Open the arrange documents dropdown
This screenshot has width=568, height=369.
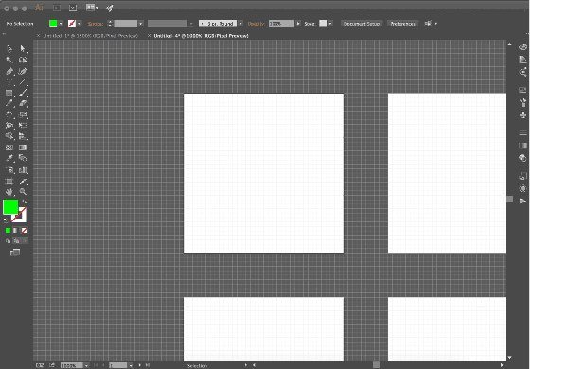tap(92, 8)
